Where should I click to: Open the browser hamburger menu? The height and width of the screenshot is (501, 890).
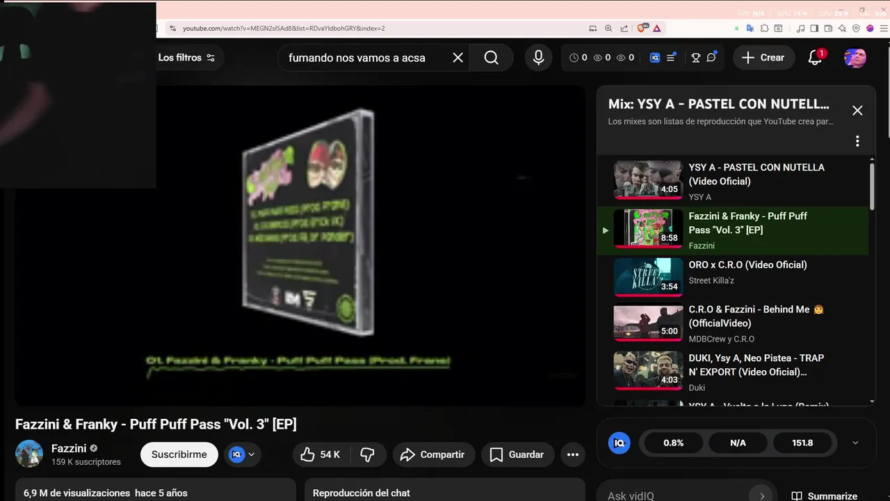[x=884, y=29]
